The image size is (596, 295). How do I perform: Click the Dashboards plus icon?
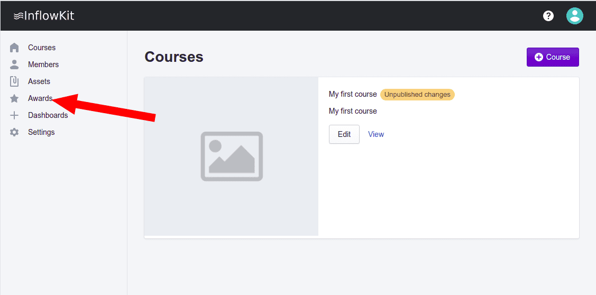tap(14, 115)
